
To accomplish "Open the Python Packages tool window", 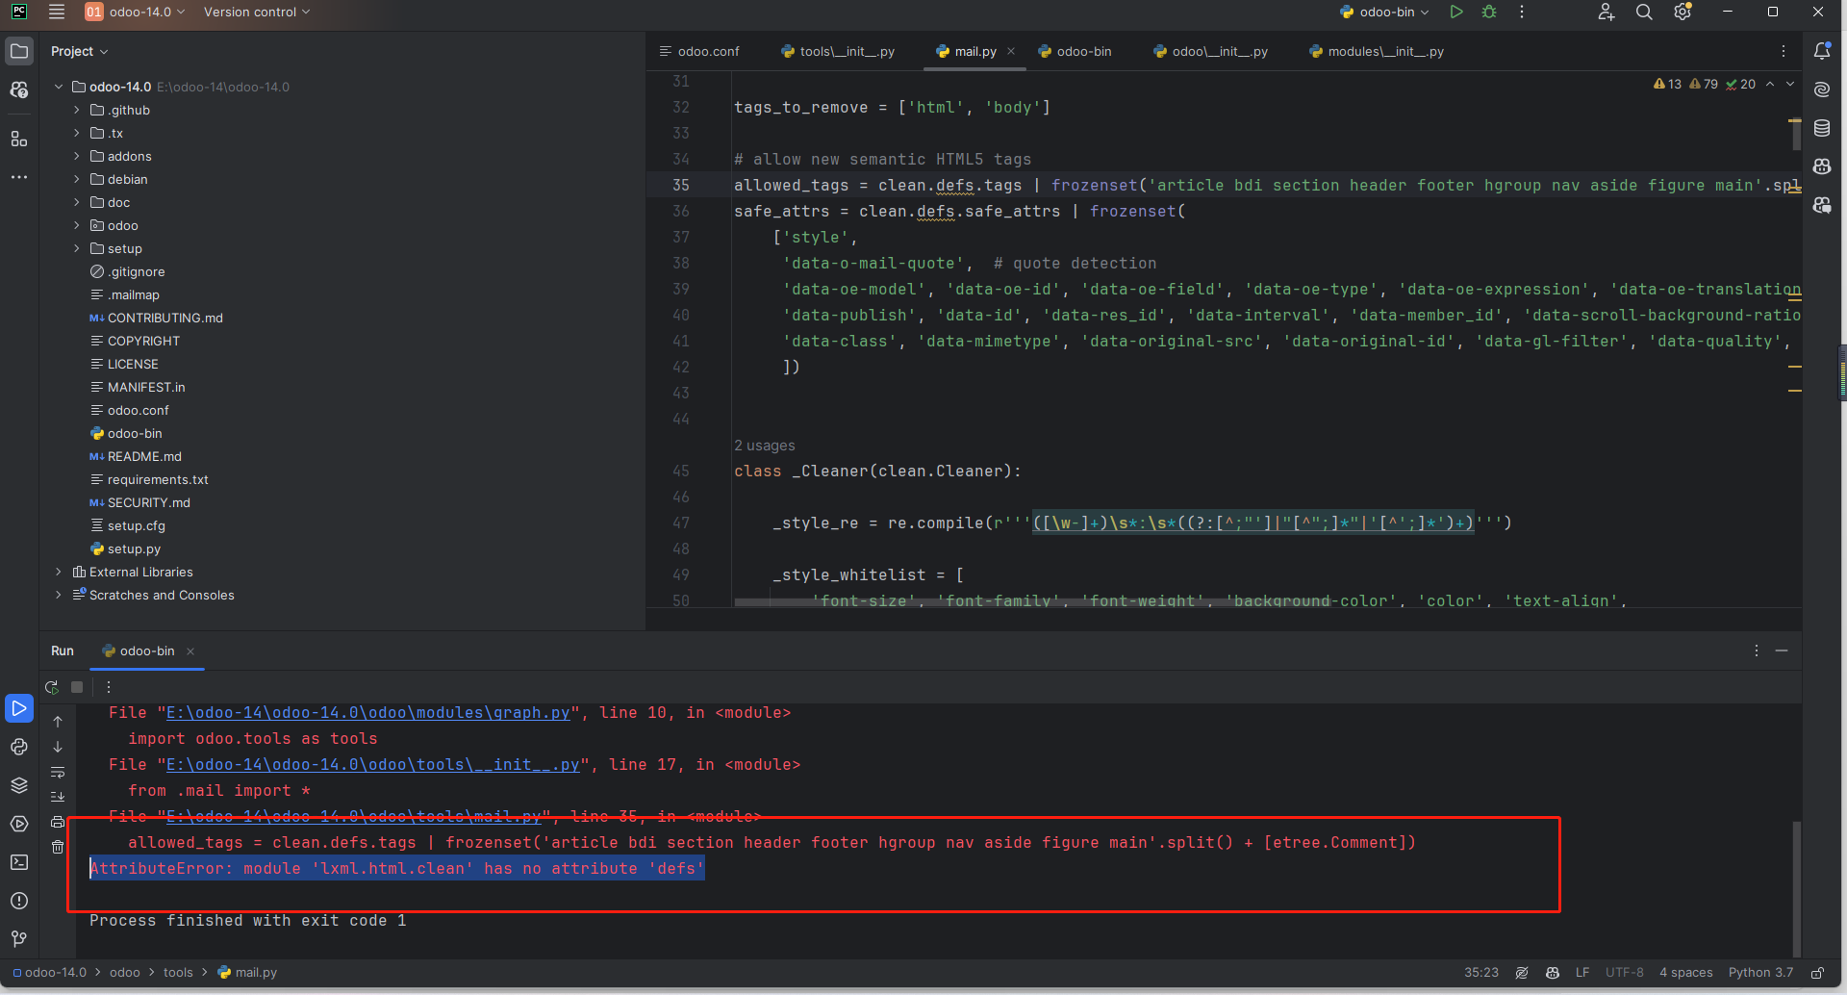I will (19, 785).
